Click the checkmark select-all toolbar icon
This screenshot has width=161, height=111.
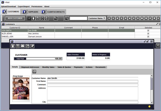pyautogui.click(x=29, y=18)
